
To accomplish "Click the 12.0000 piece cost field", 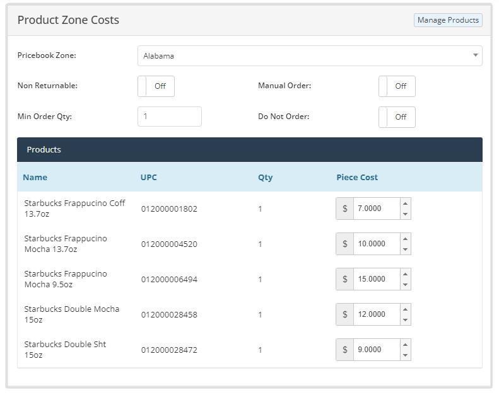I will coord(377,314).
